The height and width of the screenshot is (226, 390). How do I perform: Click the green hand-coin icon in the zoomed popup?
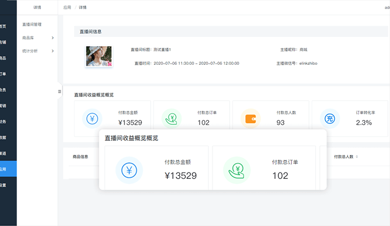(x=237, y=170)
